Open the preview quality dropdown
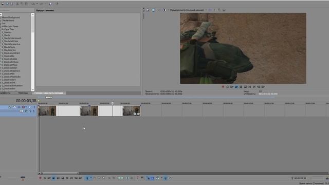Screen dimensions: 329x185 coord(188,10)
